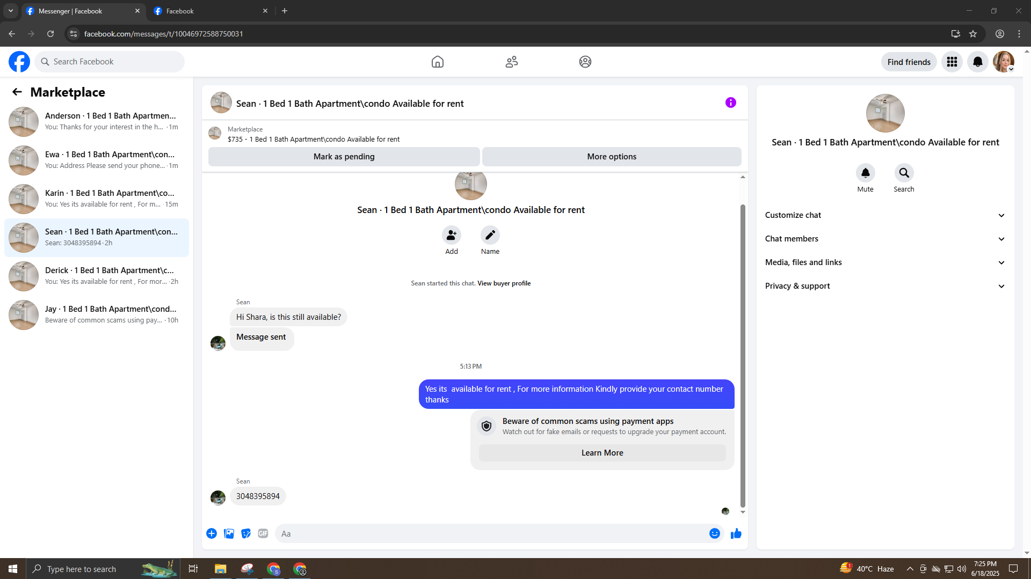The height and width of the screenshot is (579, 1031).
Task: Search within the conversation
Action: coord(904,173)
